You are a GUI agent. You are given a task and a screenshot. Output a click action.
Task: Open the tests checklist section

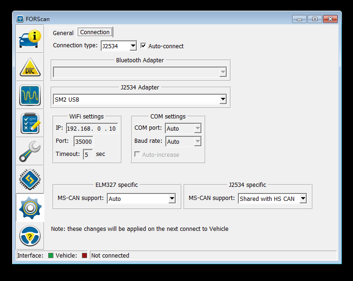coord(30,123)
